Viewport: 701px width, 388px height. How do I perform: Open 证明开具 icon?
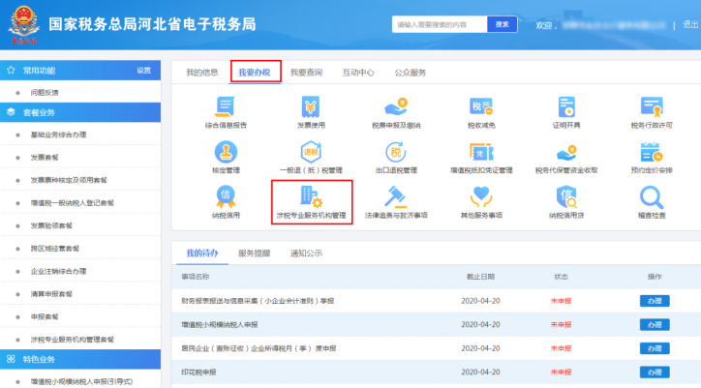(x=566, y=106)
